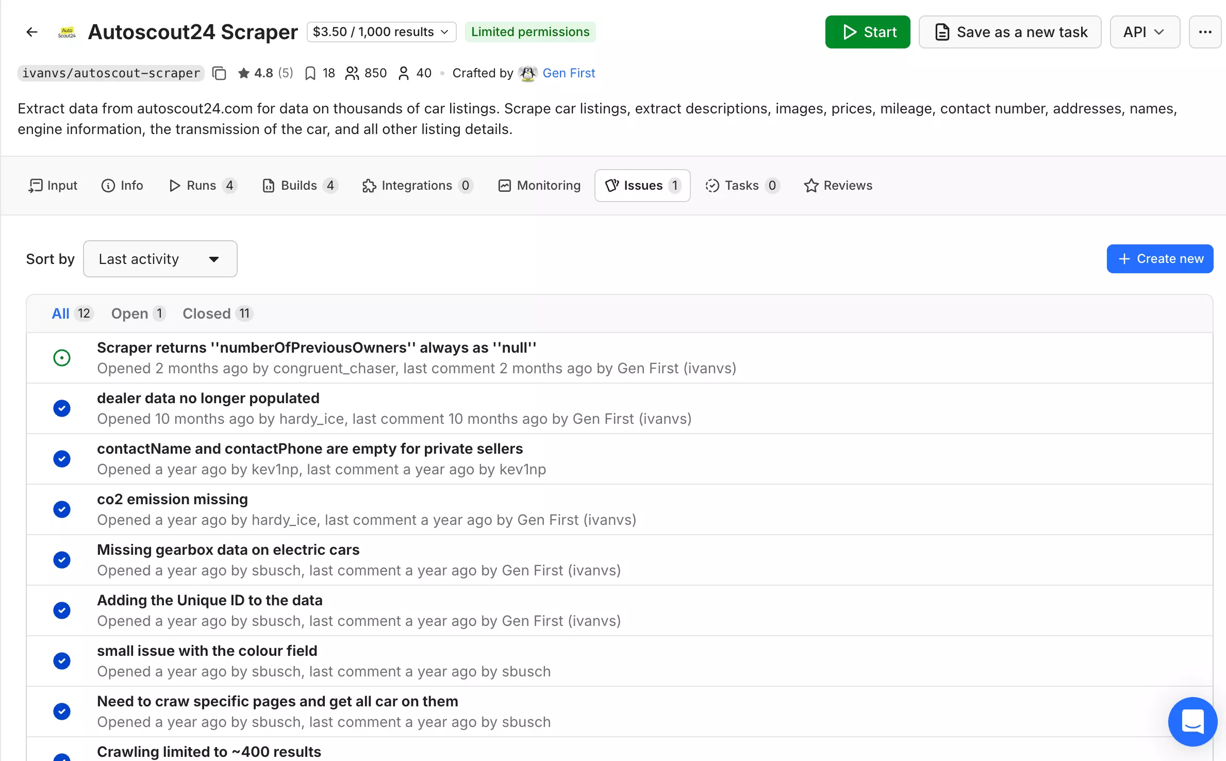Copy the actor name ivanvs/autoscout-scraper
Viewport: 1226px width, 761px height.
pyautogui.click(x=219, y=73)
